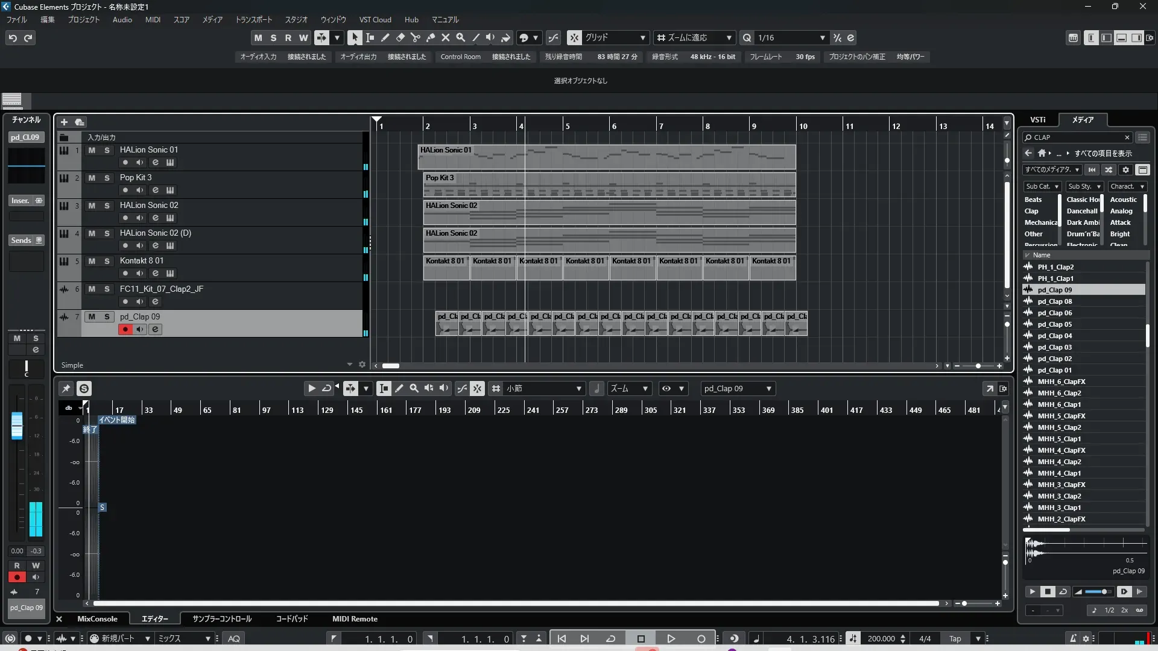Click the Add Track plus icon
Screen dimensions: 1158x651
tap(64, 122)
